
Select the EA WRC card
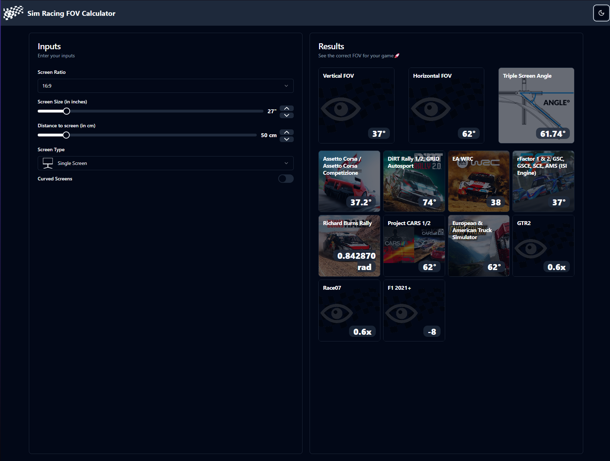click(x=479, y=181)
